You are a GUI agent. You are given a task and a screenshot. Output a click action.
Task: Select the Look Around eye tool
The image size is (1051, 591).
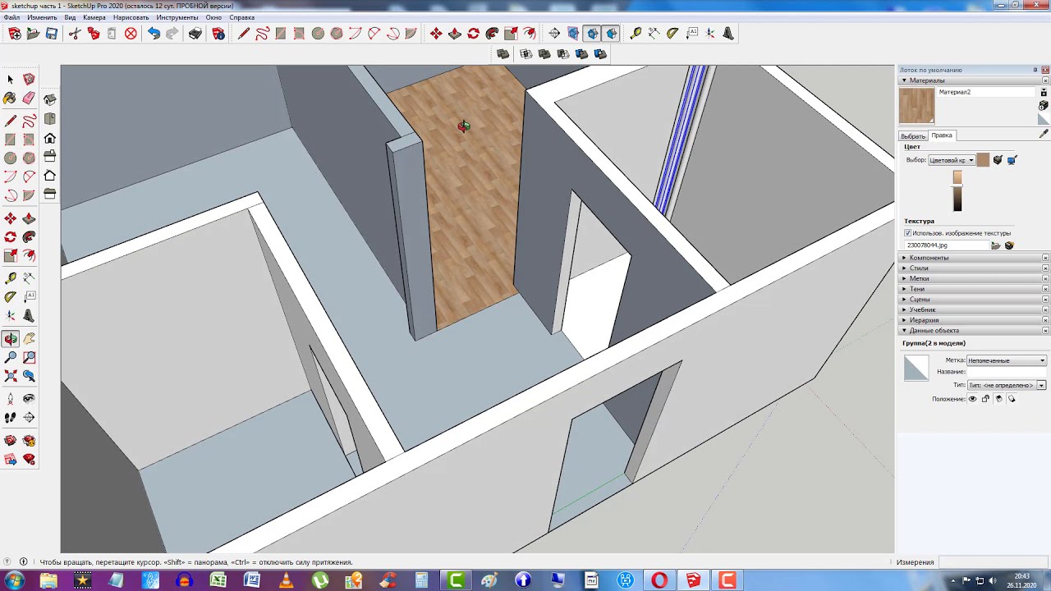[29, 399]
